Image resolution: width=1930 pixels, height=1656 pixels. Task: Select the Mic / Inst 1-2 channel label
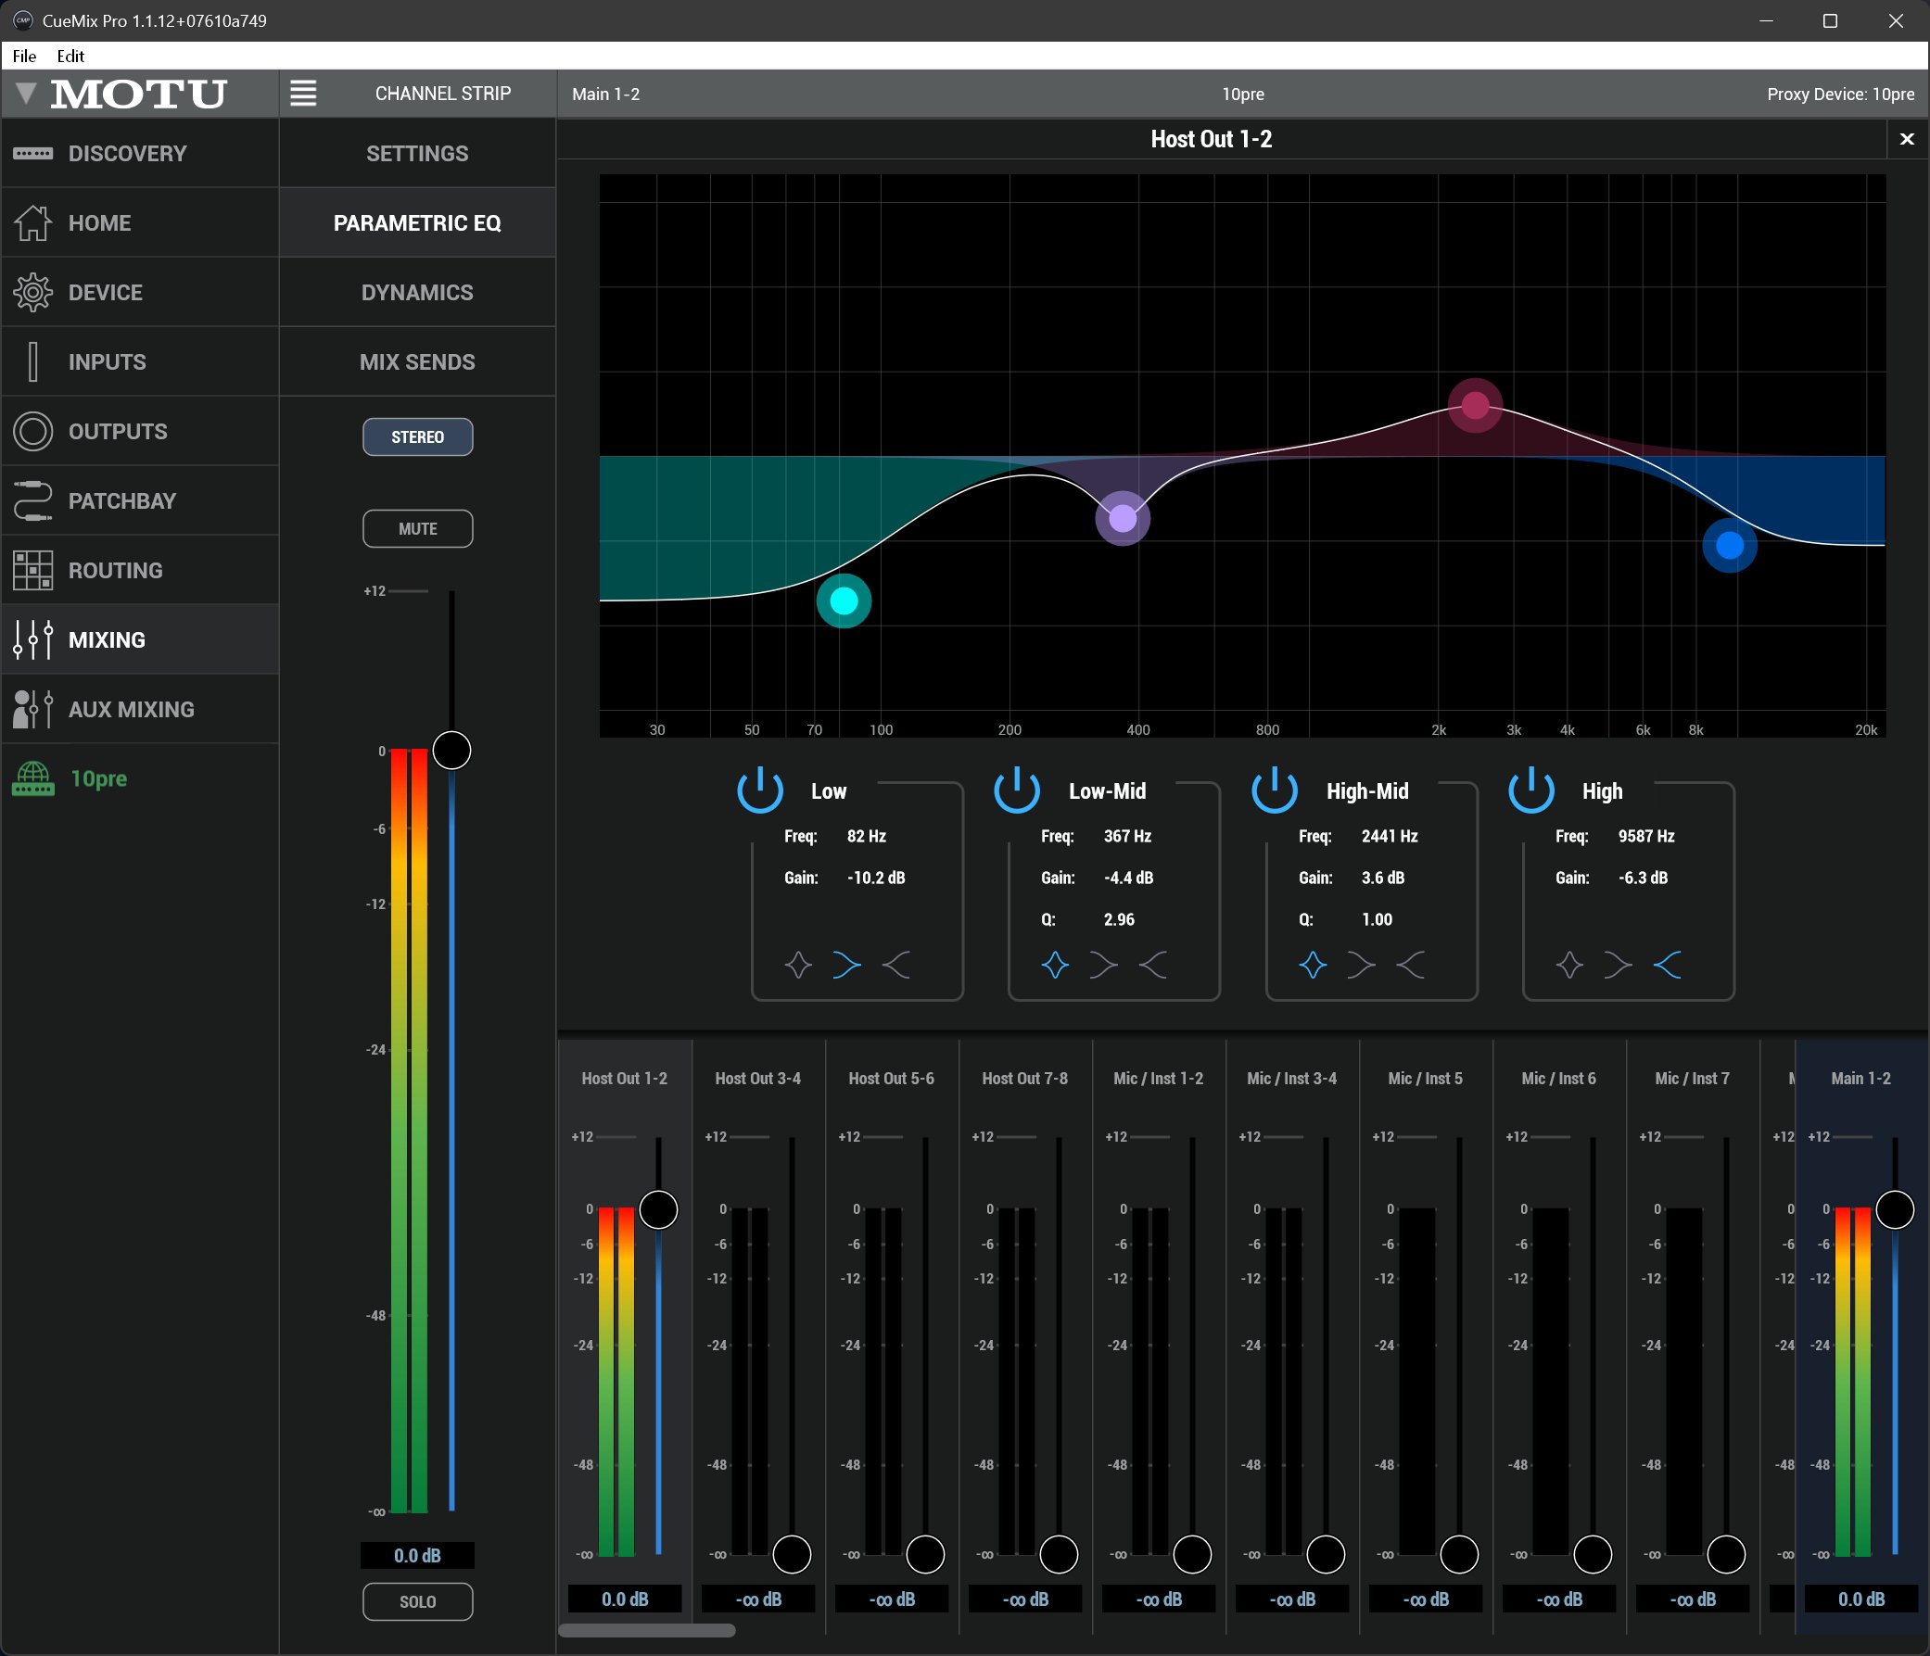1159,1079
